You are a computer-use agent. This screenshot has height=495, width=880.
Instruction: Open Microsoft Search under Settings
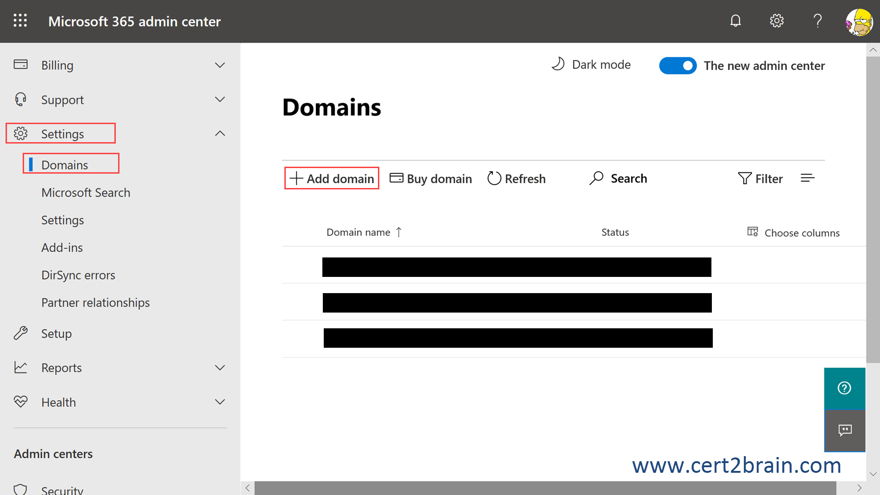[86, 193]
